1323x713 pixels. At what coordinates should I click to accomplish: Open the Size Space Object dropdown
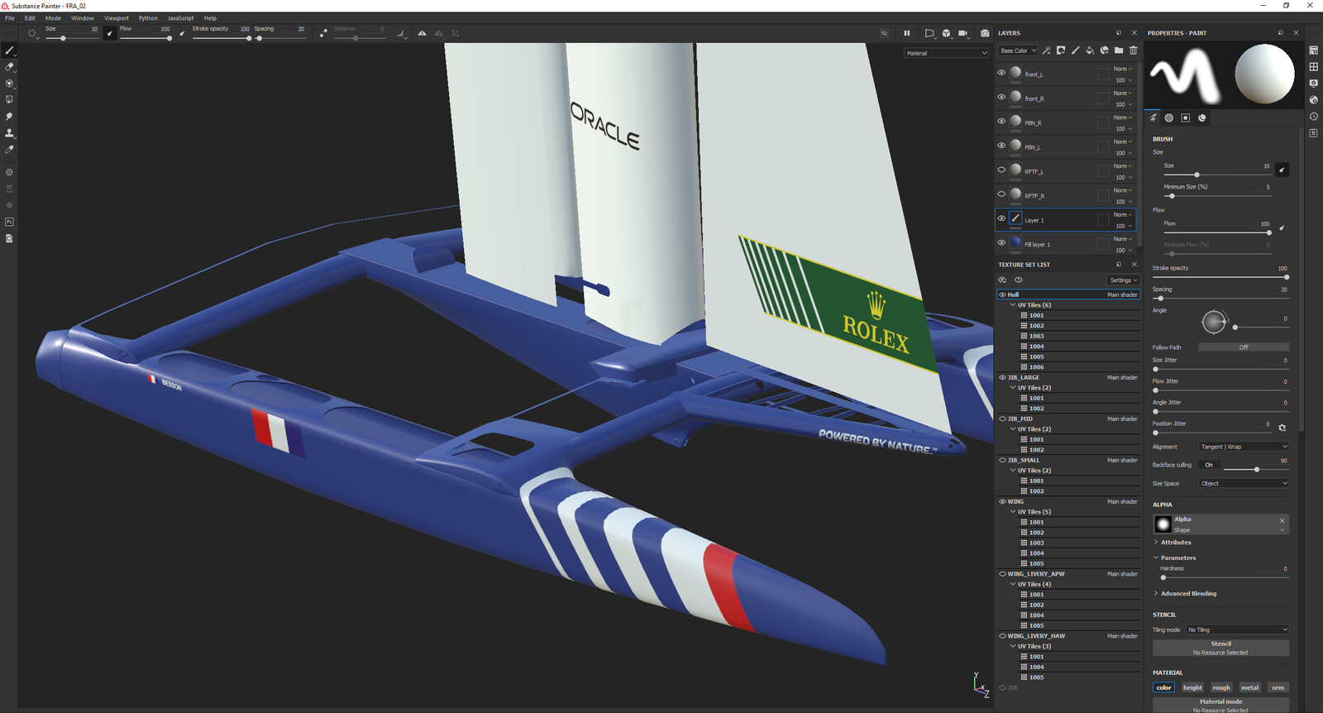pyautogui.click(x=1244, y=483)
